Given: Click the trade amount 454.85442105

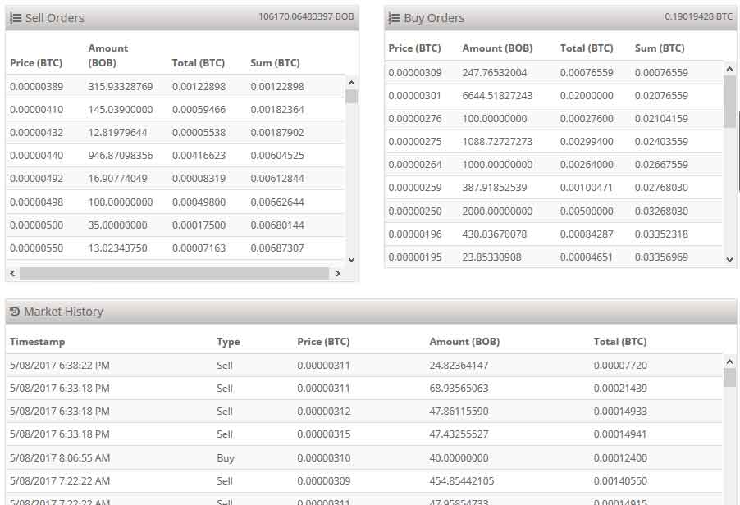Looking at the screenshot, I should point(462,481).
